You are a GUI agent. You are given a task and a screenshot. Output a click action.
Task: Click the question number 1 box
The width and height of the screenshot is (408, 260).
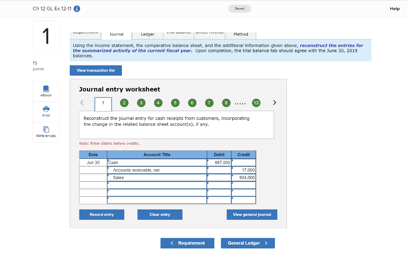(x=46, y=36)
